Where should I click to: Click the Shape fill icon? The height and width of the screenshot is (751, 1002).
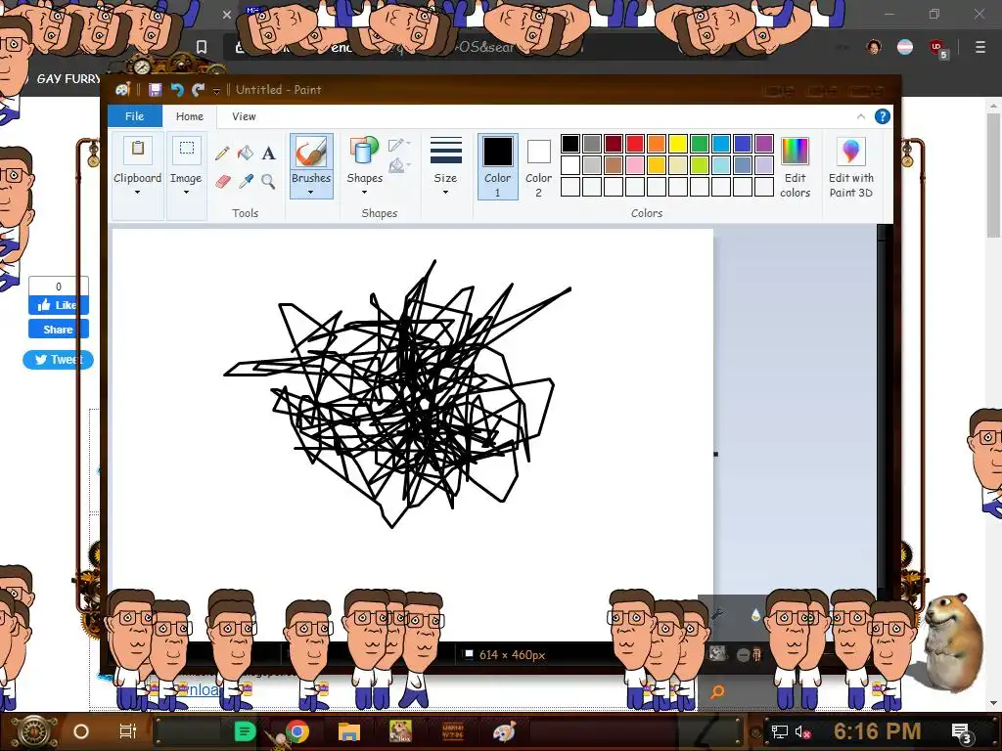click(397, 165)
